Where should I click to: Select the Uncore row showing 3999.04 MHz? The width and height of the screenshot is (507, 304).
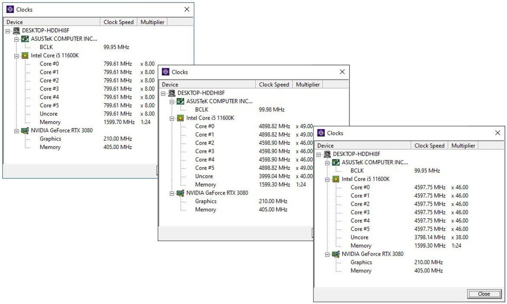[254, 176]
